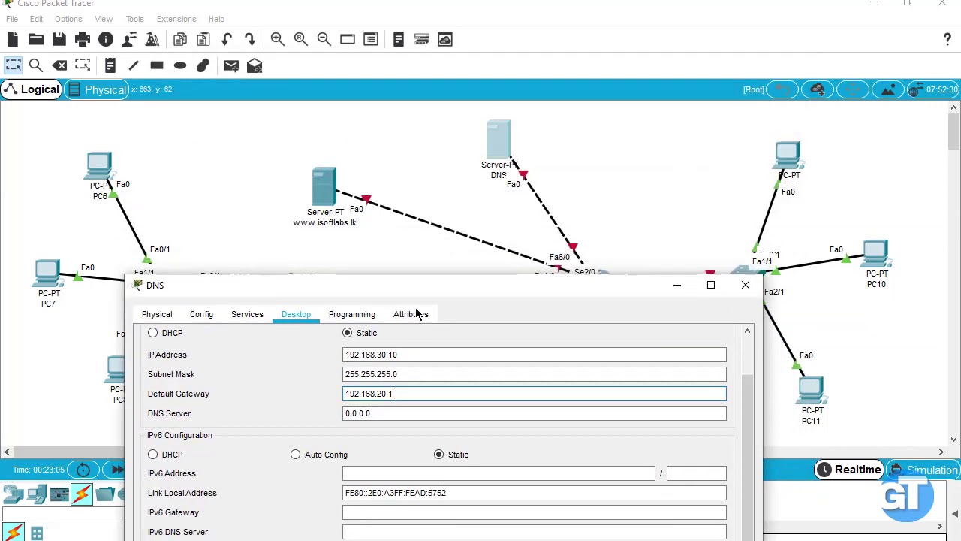Switch to Config tab in DNS window
The height and width of the screenshot is (541, 961).
click(x=201, y=314)
